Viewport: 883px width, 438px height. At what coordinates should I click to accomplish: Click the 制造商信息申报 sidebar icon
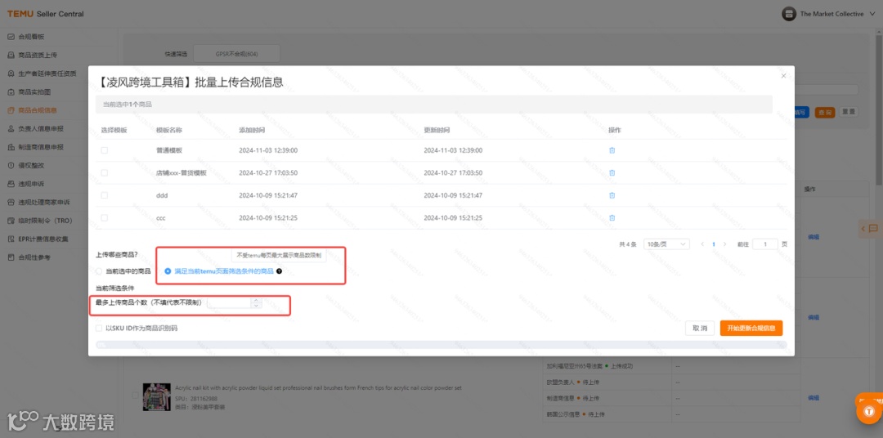pos(11,147)
